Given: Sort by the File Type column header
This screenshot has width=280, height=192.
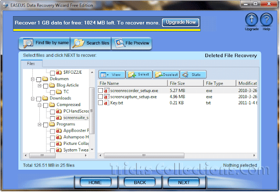Looking at the screenshot, I should [x=220, y=83].
